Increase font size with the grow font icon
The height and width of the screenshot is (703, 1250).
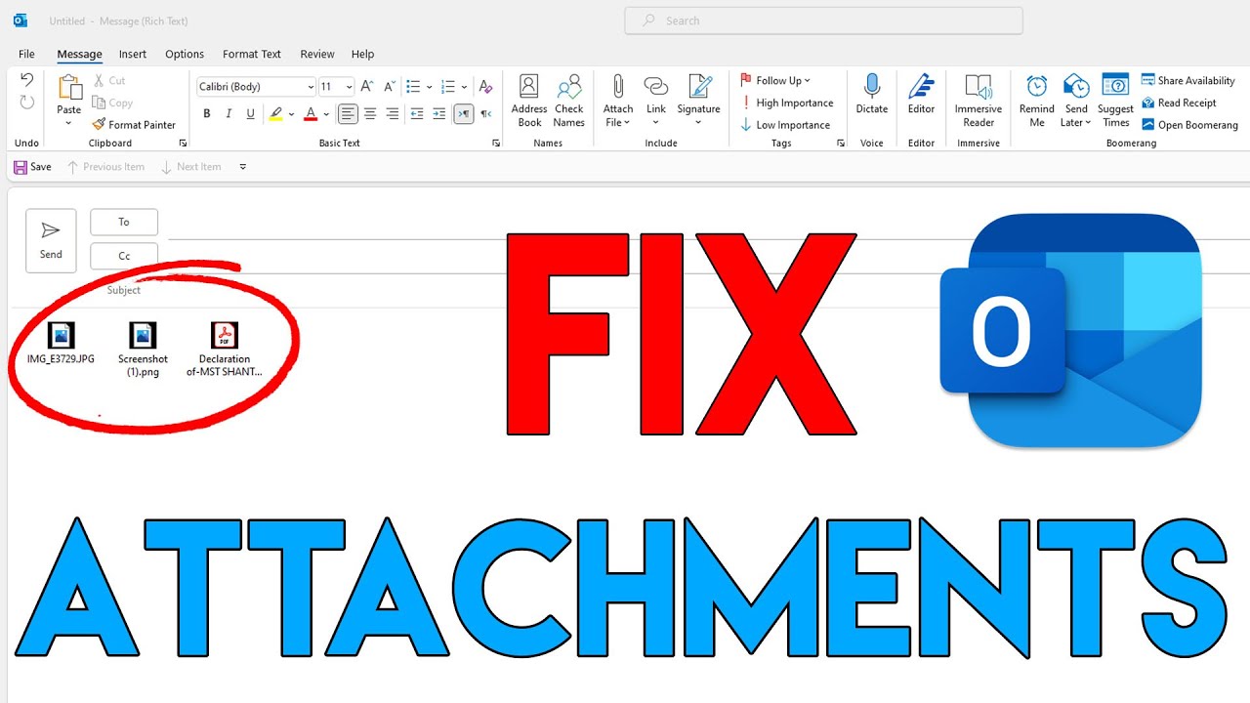click(x=367, y=87)
